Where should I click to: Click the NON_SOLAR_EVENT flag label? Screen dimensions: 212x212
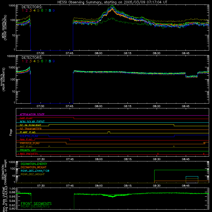click(x=32, y=122)
